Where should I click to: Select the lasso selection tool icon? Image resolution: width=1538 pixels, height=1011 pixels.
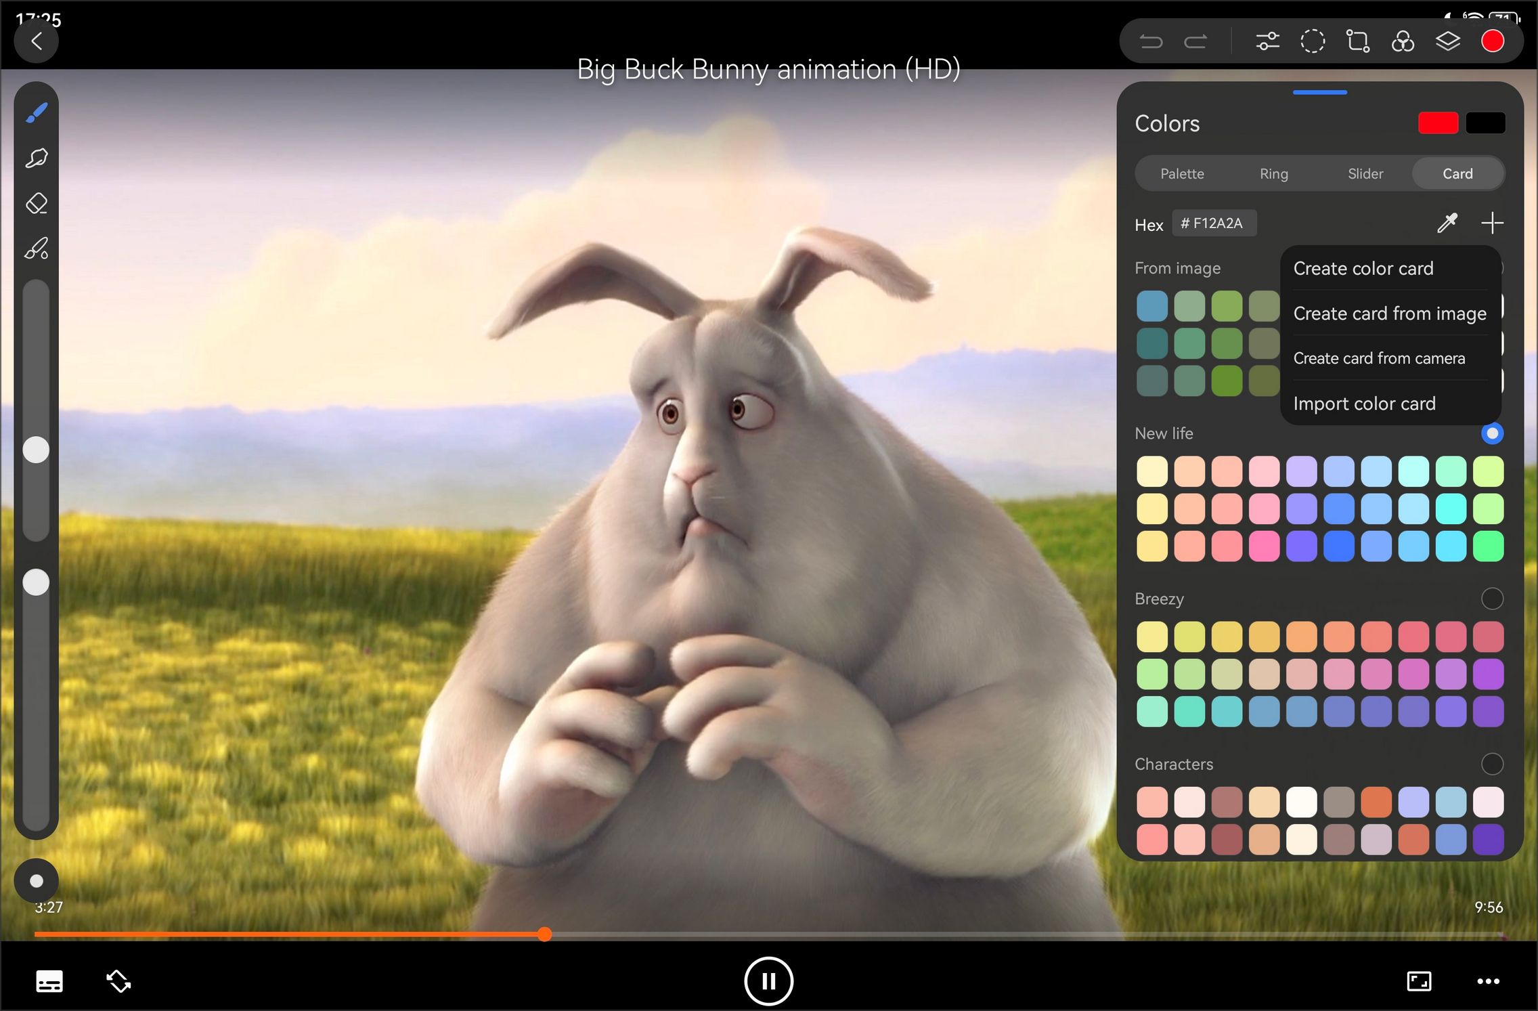click(1312, 41)
